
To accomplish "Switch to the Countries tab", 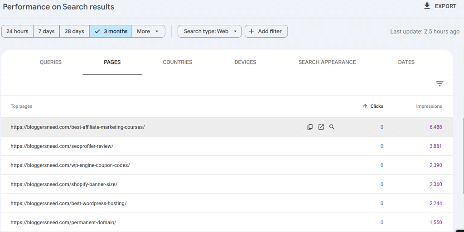I will click(178, 63).
